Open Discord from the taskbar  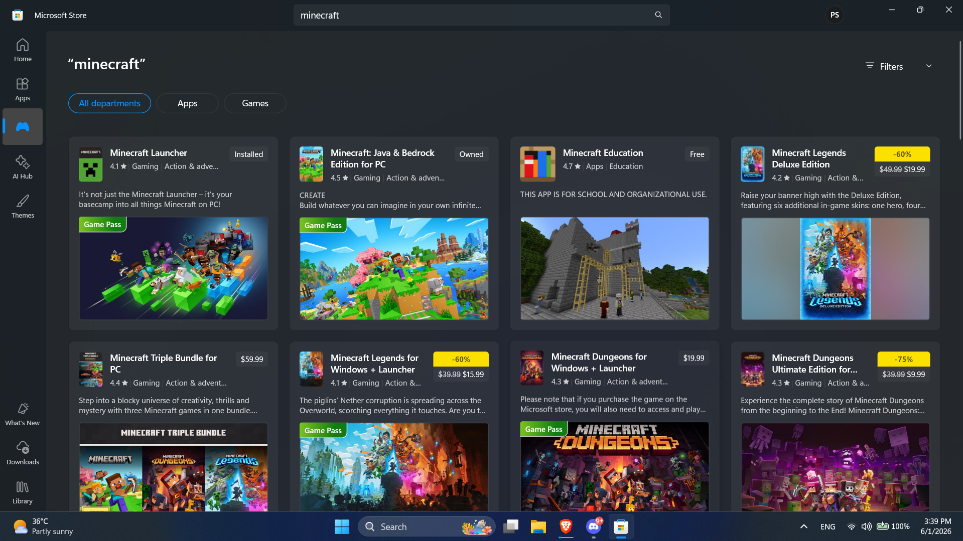(594, 526)
